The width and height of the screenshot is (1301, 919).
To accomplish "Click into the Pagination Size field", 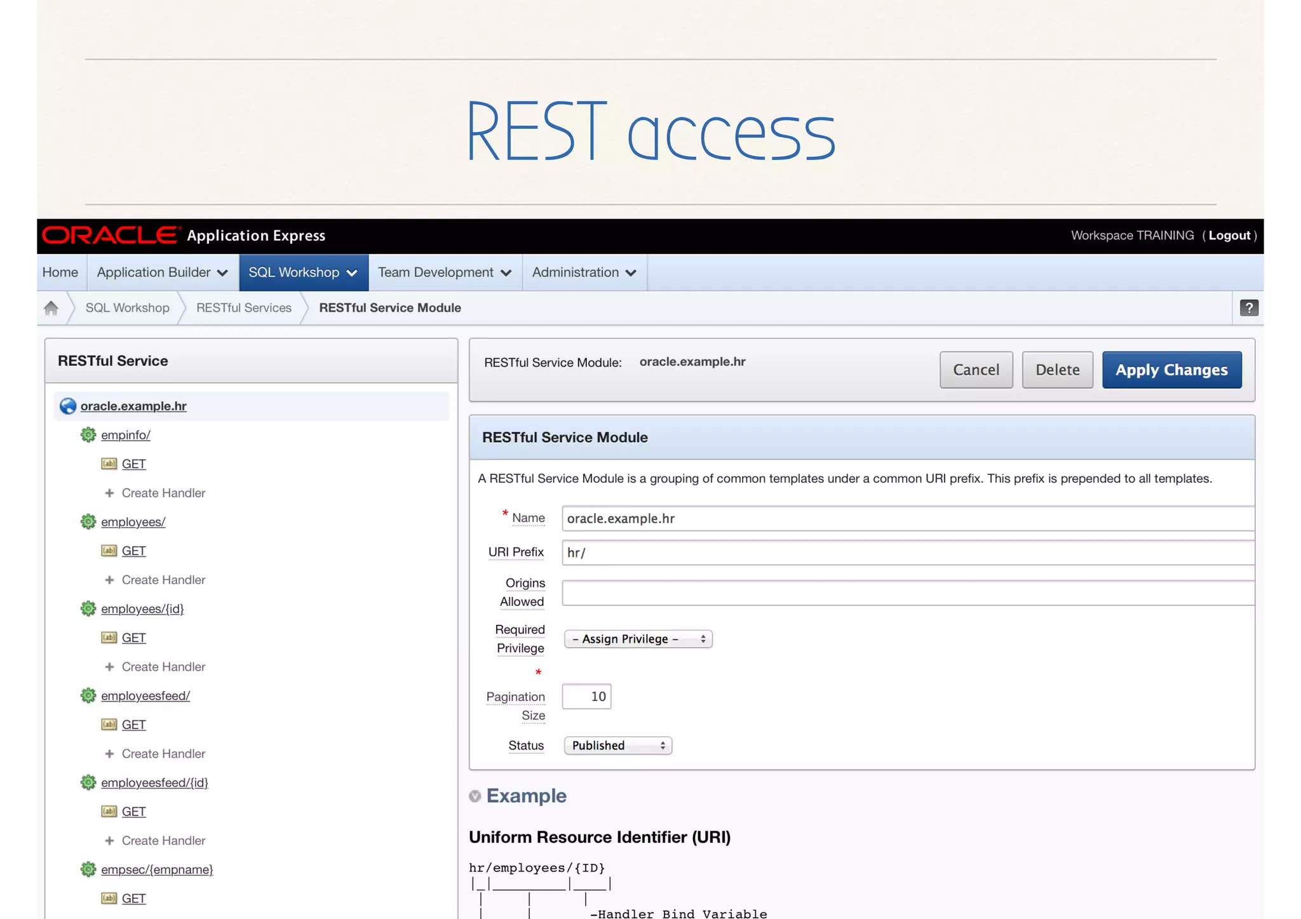I will click(x=586, y=697).
